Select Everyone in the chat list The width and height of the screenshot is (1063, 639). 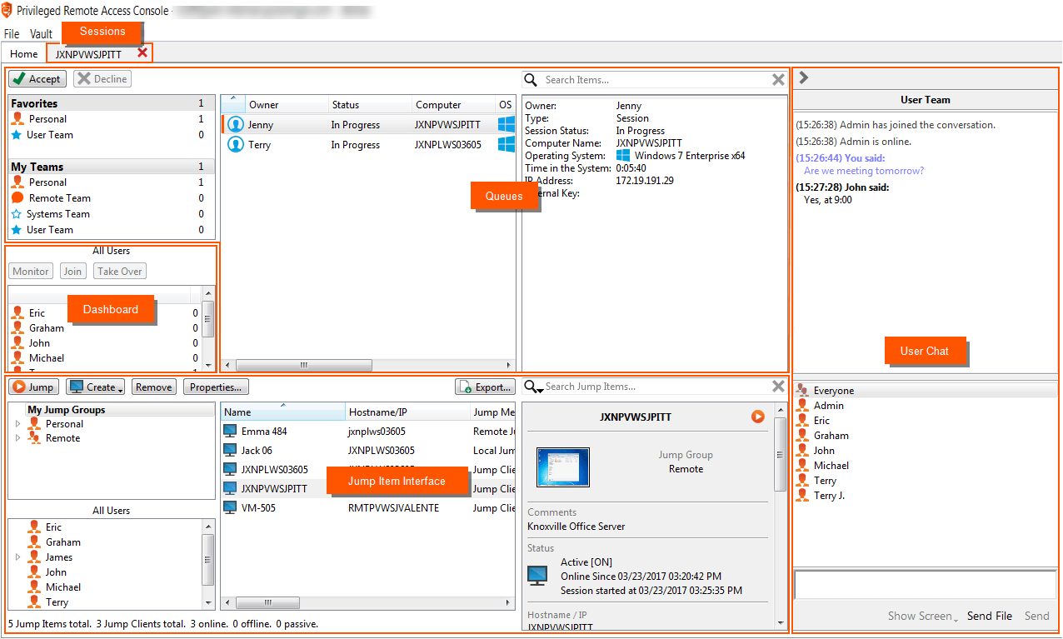click(925, 391)
